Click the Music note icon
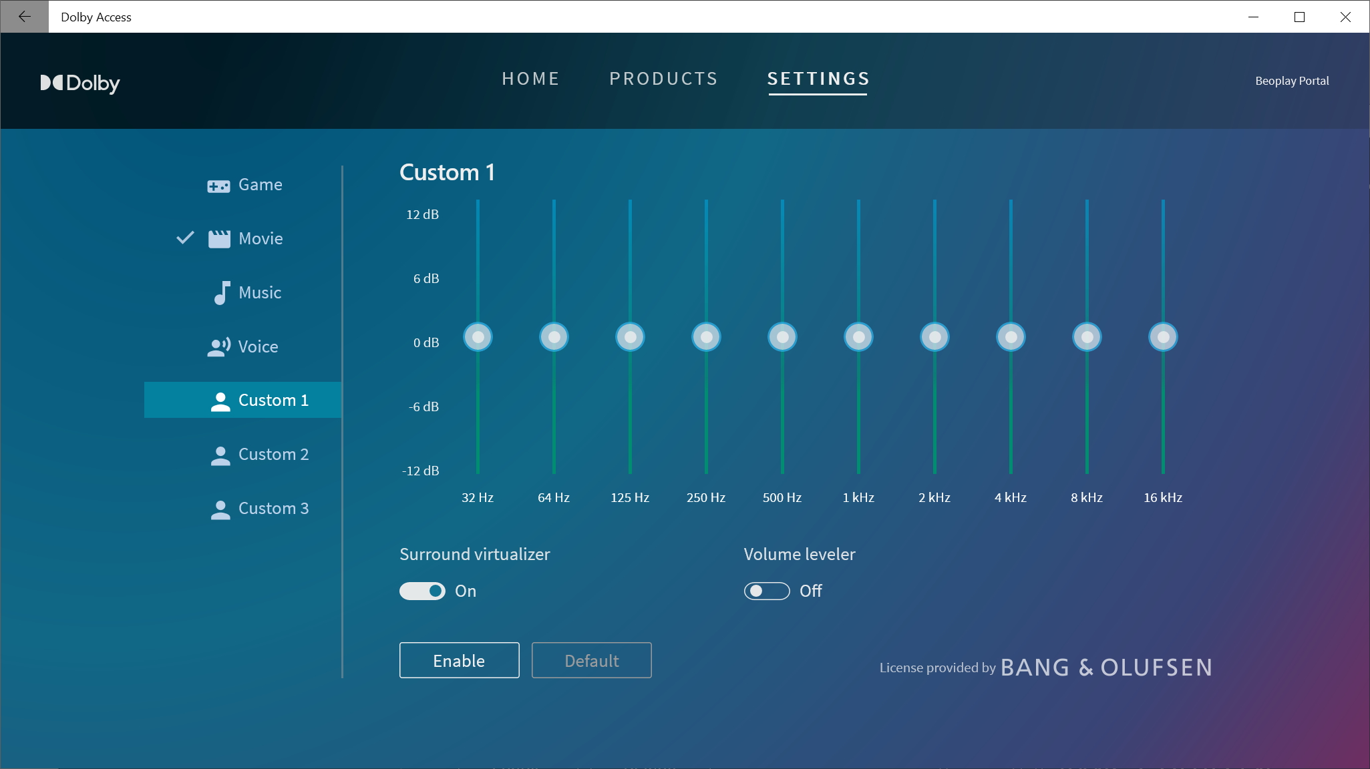This screenshot has width=1370, height=769. pyautogui.click(x=221, y=292)
